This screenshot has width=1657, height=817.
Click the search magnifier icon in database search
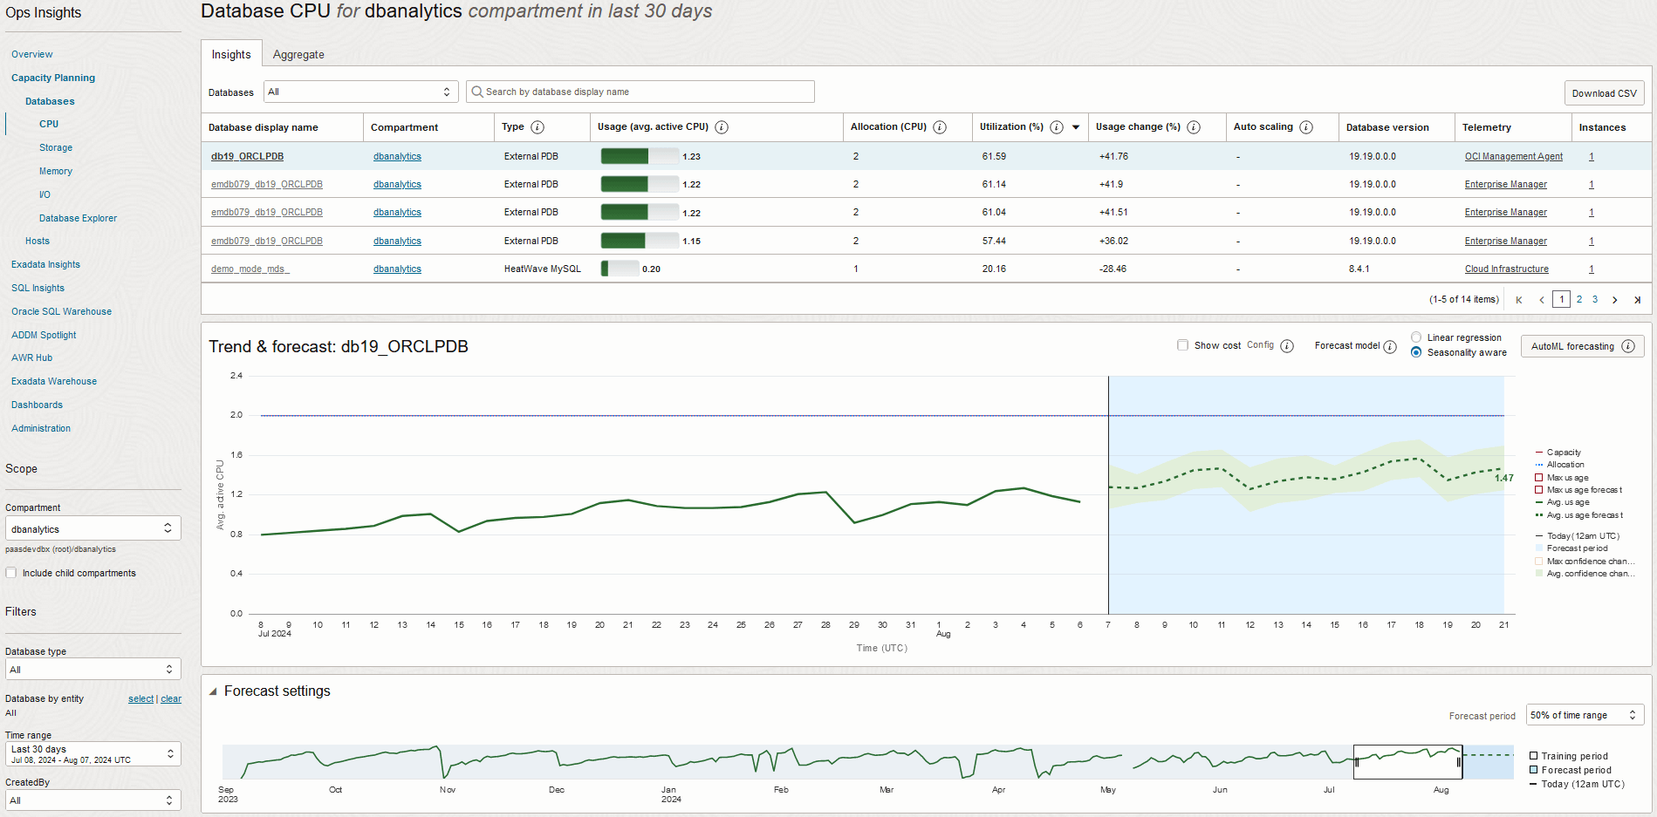pyautogui.click(x=477, y=91)
